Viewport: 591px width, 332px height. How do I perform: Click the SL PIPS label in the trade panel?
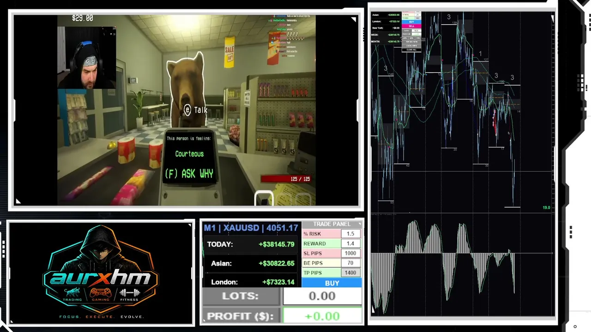(x=313, y=253)
